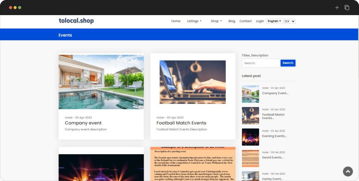Image resolution: width=359 pixels, height=181 pixels.
Task: Click Evening Events... thumbnail in Latest post
Action: [251, 137]
